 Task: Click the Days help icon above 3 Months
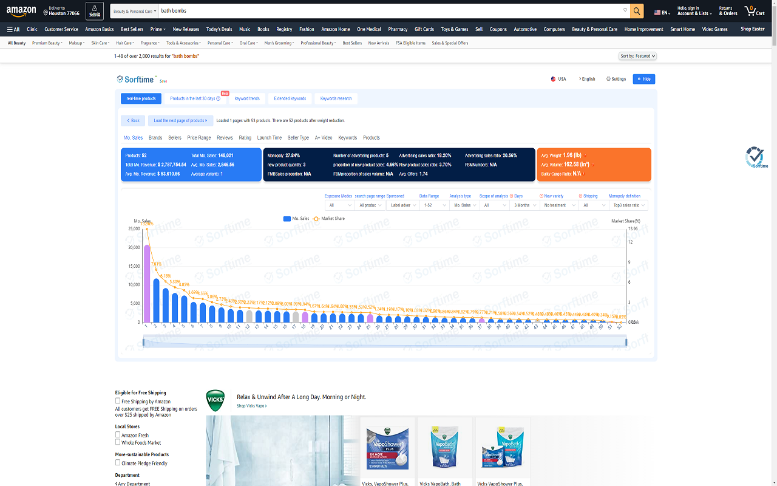[x=512, y=196]
